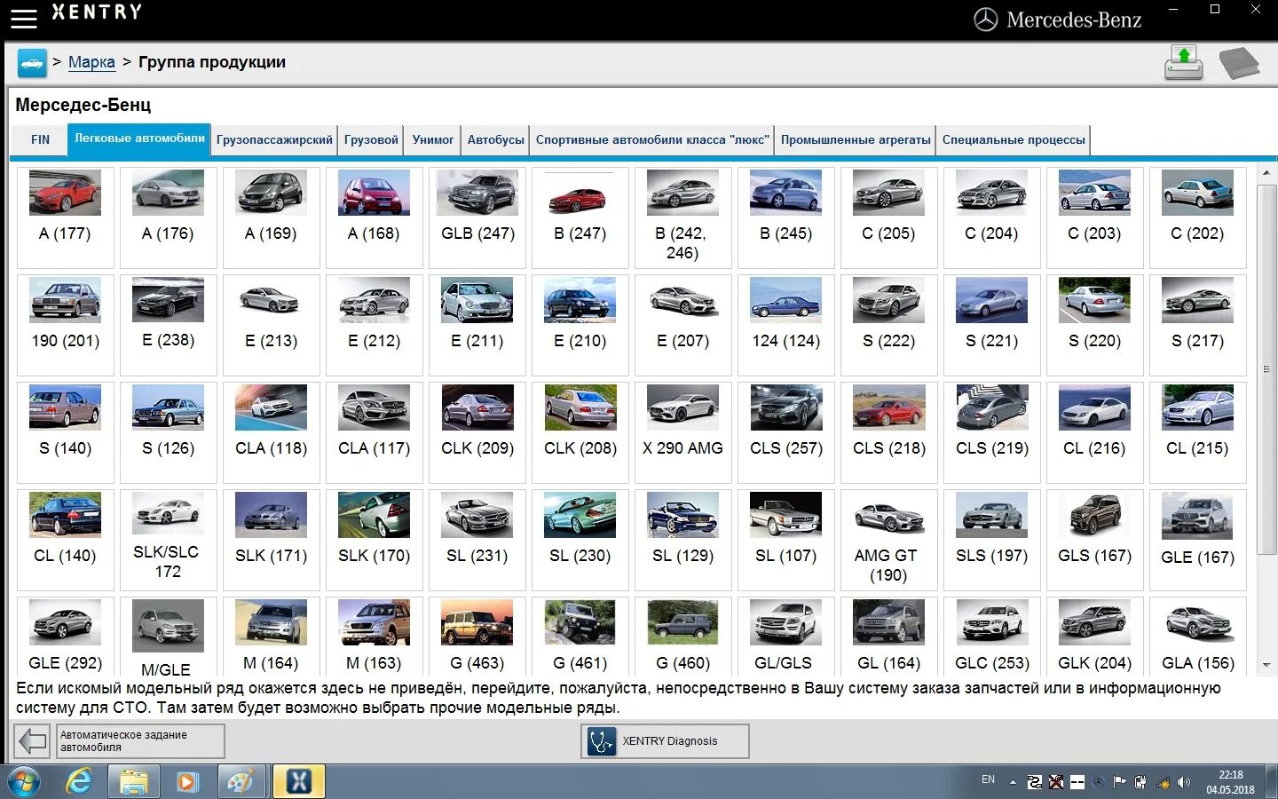Choose the A (176) model
Screen dimensions: 1278x799
tap(168, 218)
